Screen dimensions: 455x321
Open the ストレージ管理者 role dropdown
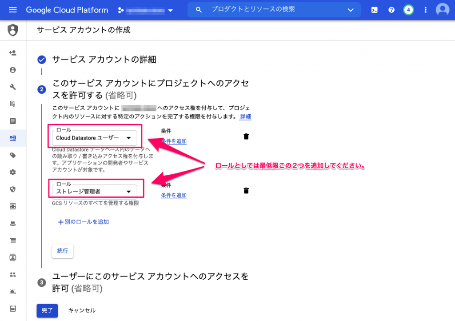(95, 192)
